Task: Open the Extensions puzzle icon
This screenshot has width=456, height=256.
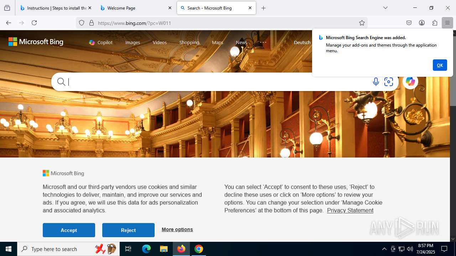Action: (435, 23)
